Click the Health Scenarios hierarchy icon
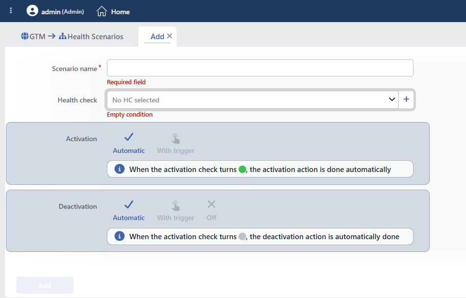This screenshot has height=298, width=466. (x=62, y=36)
